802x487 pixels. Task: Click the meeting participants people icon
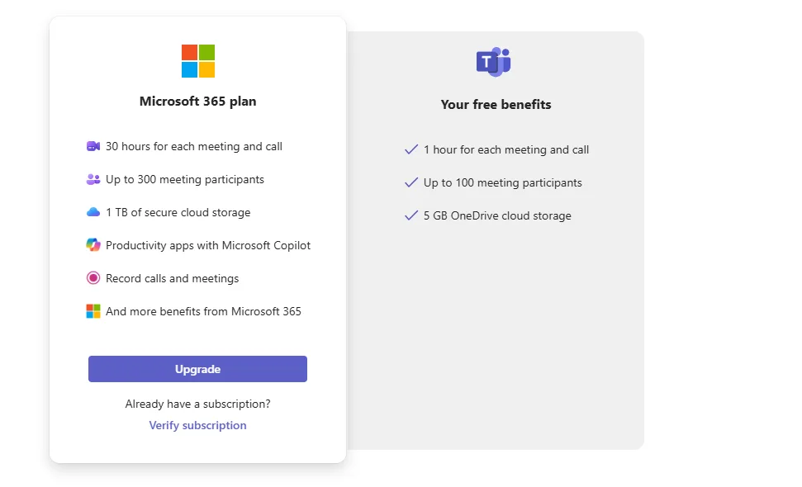(x=93, y=178)
